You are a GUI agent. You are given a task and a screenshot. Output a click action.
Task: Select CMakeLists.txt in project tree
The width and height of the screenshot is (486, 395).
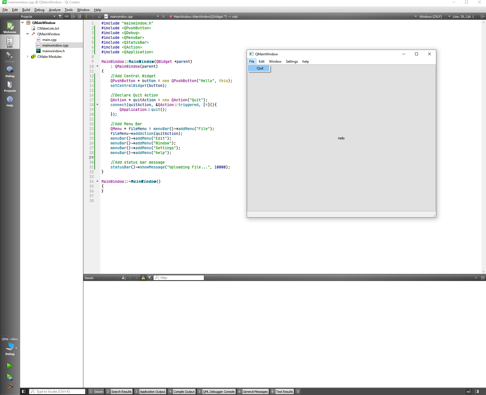tap(48, 28)
